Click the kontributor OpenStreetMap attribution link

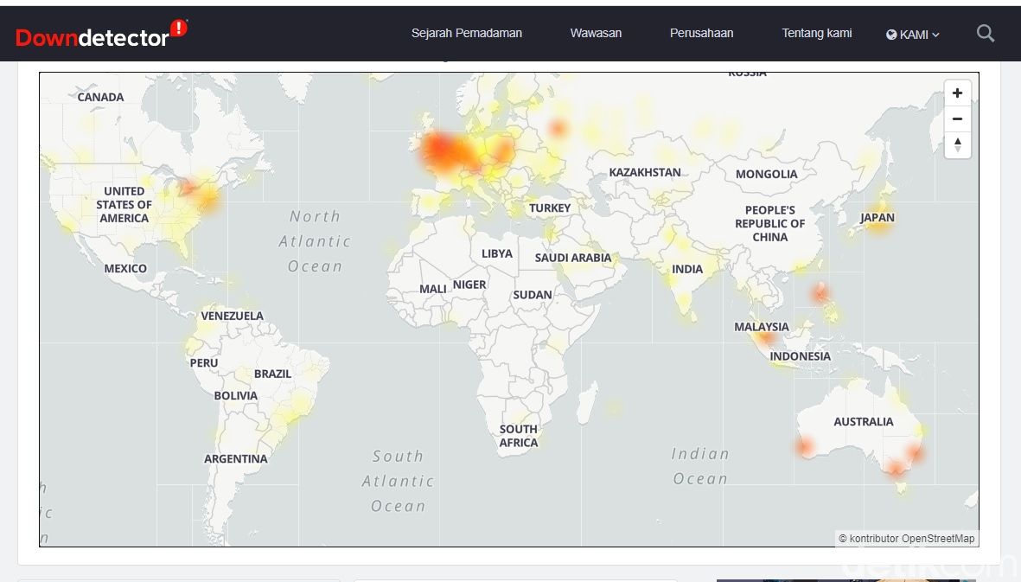click(x=906, y=538)
